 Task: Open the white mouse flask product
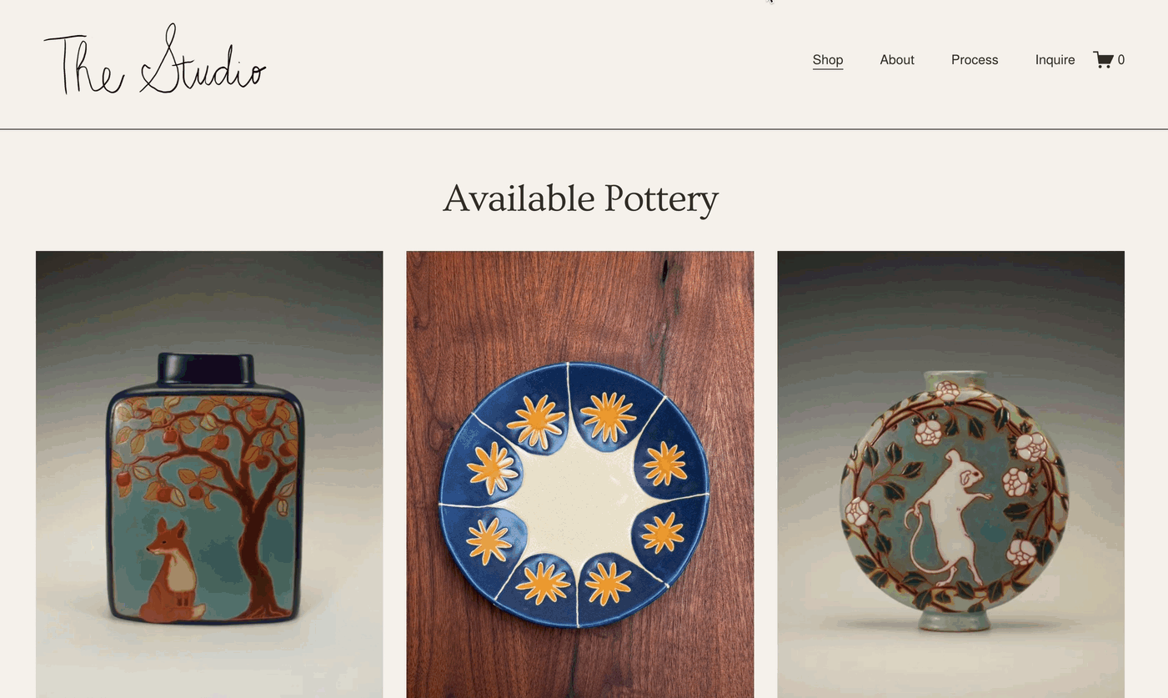(950, 475)
